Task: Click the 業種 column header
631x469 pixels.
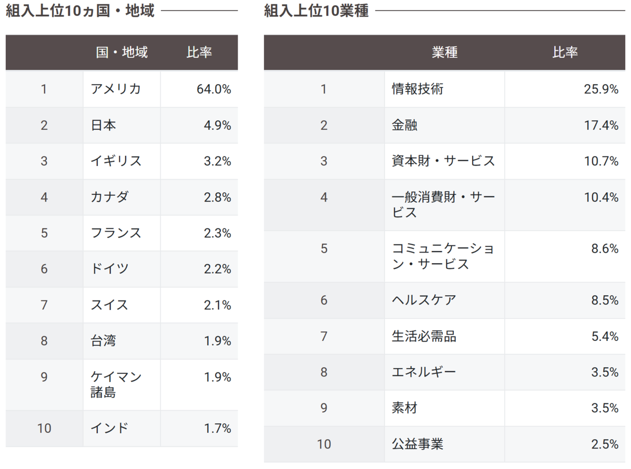Action: pyautogui.click(x=445, y=53)
